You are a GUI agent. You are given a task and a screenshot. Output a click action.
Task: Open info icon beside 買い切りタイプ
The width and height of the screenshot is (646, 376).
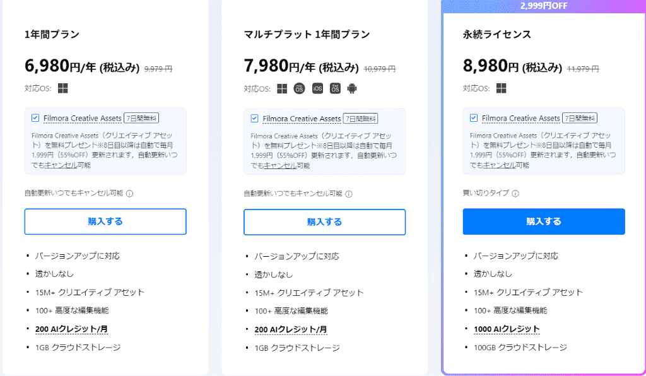pyautogui.click(x=515, y=194)
